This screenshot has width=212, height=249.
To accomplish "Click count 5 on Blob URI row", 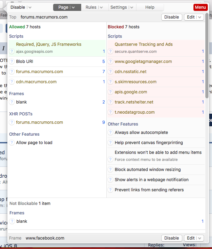I will click(x=104, y=62).
